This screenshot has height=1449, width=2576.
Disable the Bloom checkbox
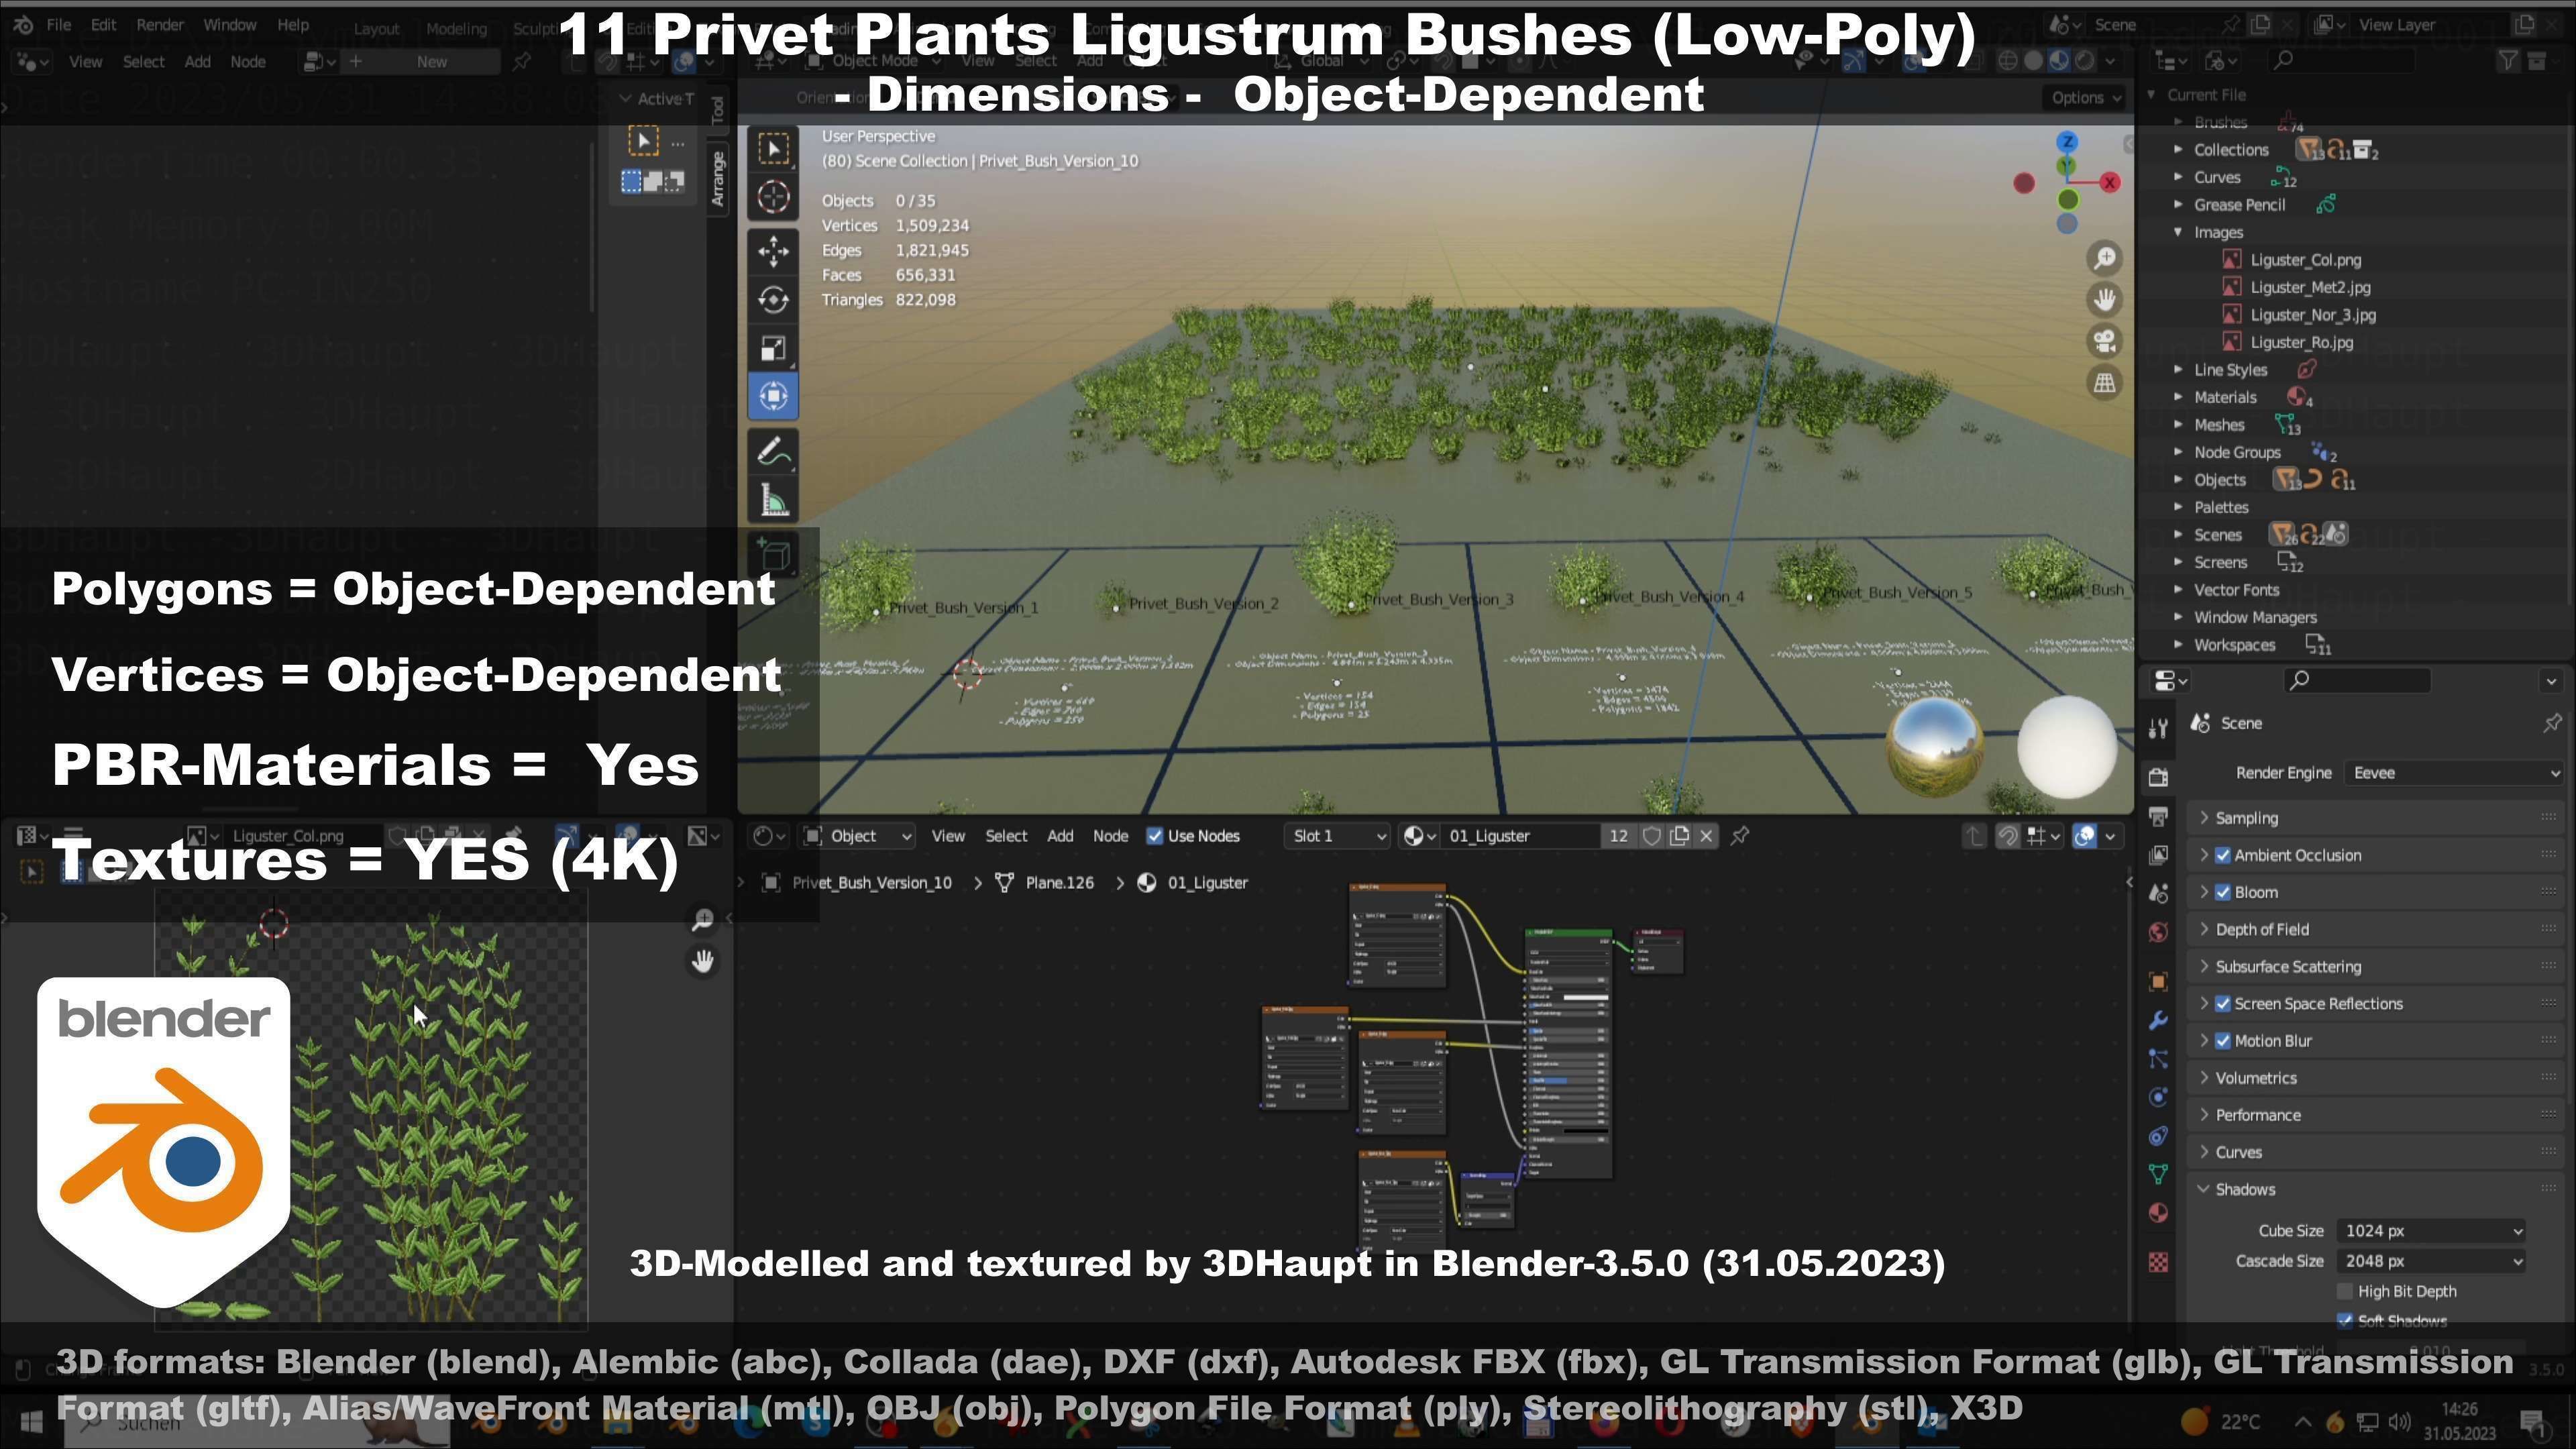[x=2223, y=892]
